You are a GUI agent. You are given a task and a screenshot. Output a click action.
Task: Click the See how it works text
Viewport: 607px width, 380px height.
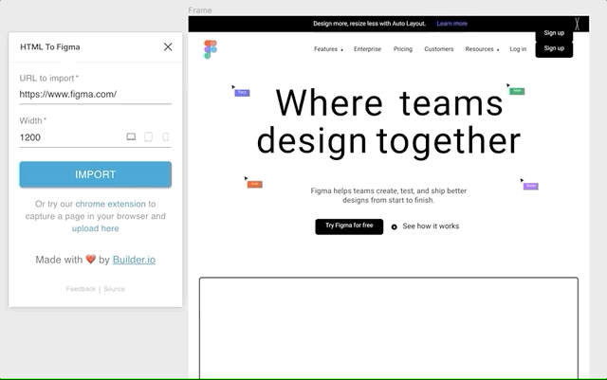click(x=431, y=226)
